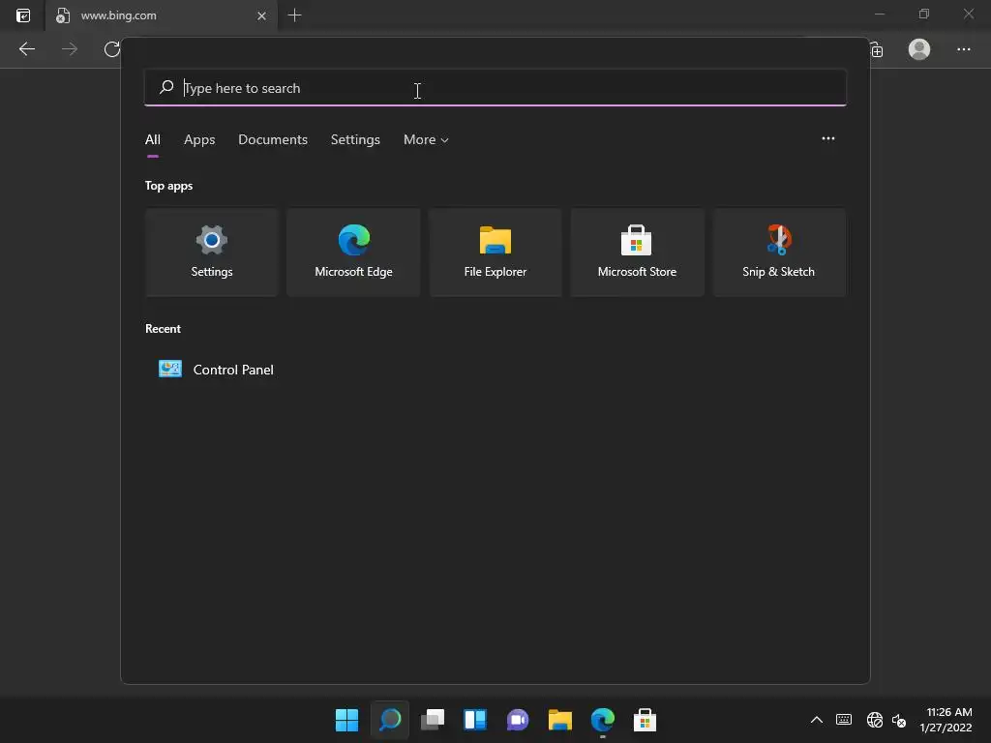Viewport: 991px width, 743px height.
Task: Open Microsoft Store tile in Top apps
Action: coord(637,253)
